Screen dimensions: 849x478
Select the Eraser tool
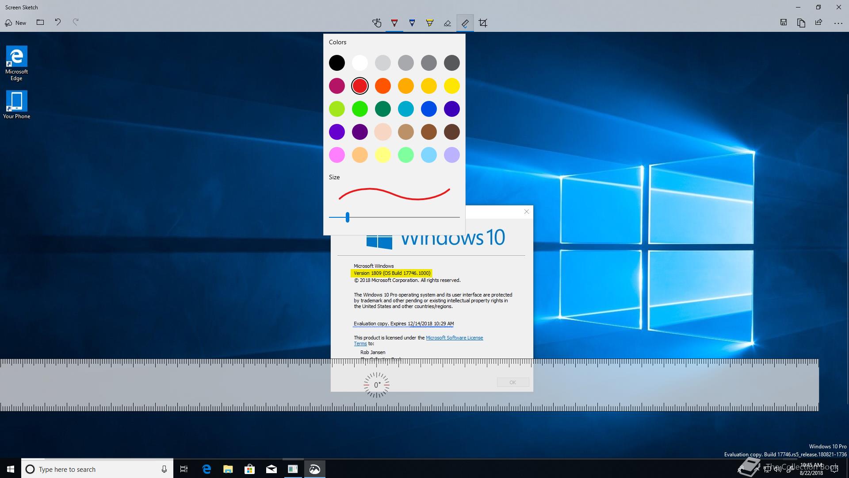point(447,23)
